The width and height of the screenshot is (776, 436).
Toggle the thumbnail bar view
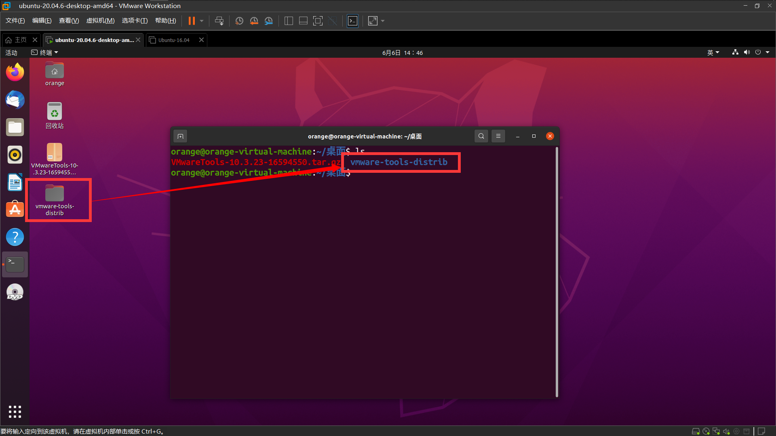[303, 21]
